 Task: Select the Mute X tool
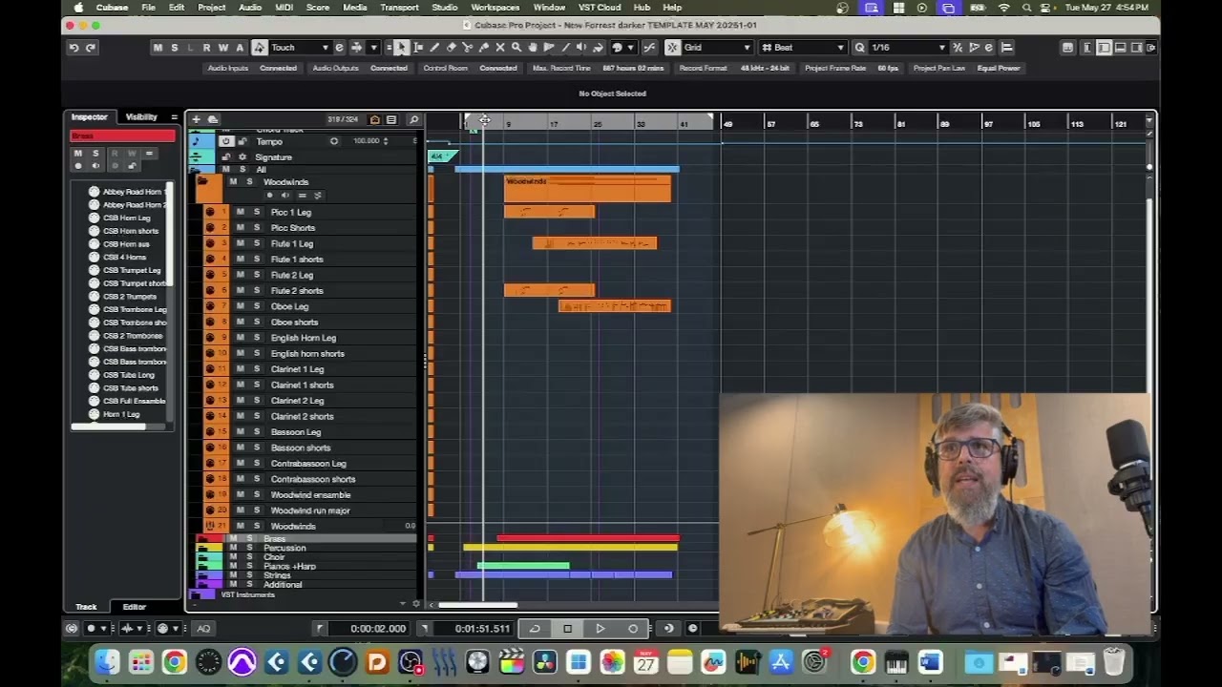(500, 48)
